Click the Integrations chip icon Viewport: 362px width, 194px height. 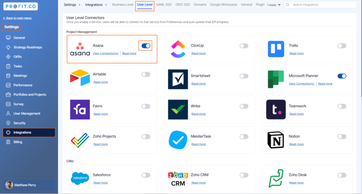pyautogui.click(x=8, y=133)
